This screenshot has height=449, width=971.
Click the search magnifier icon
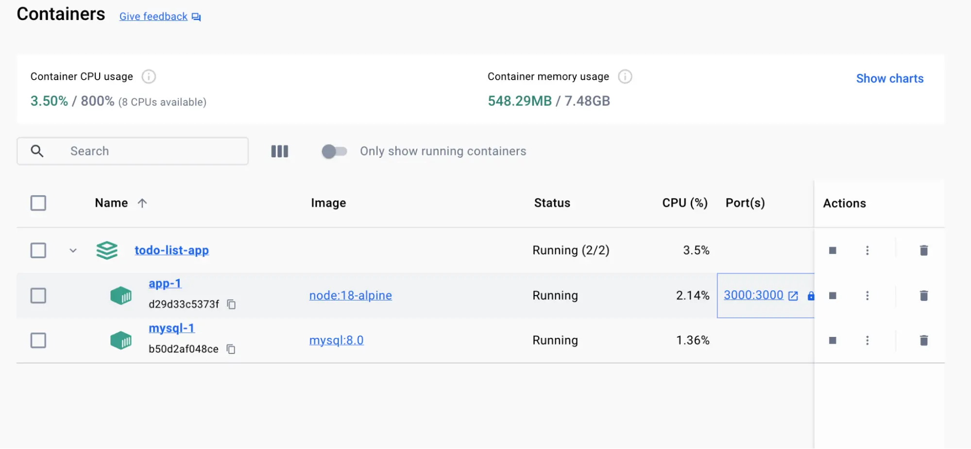click(x=37, y=151)
